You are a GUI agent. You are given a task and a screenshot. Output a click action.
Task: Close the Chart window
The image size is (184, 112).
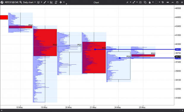[x=182, y=2]
